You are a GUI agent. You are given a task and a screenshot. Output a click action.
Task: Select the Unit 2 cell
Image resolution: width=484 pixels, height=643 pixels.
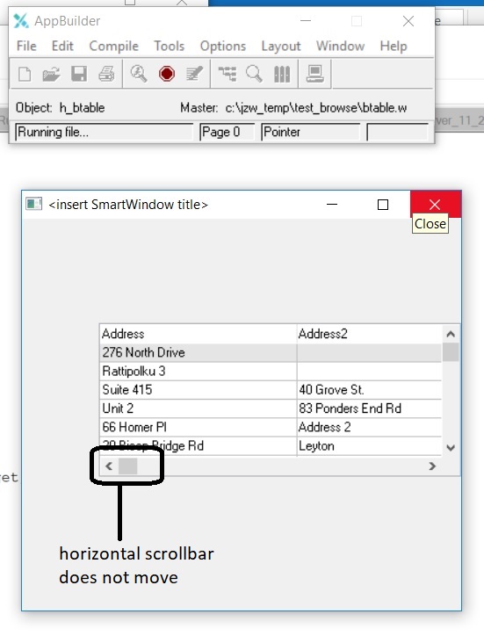(x=198, y=408)
